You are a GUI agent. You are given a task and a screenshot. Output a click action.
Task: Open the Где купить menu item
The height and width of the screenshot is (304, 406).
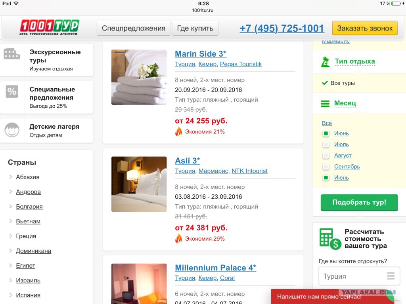[195, 28]
